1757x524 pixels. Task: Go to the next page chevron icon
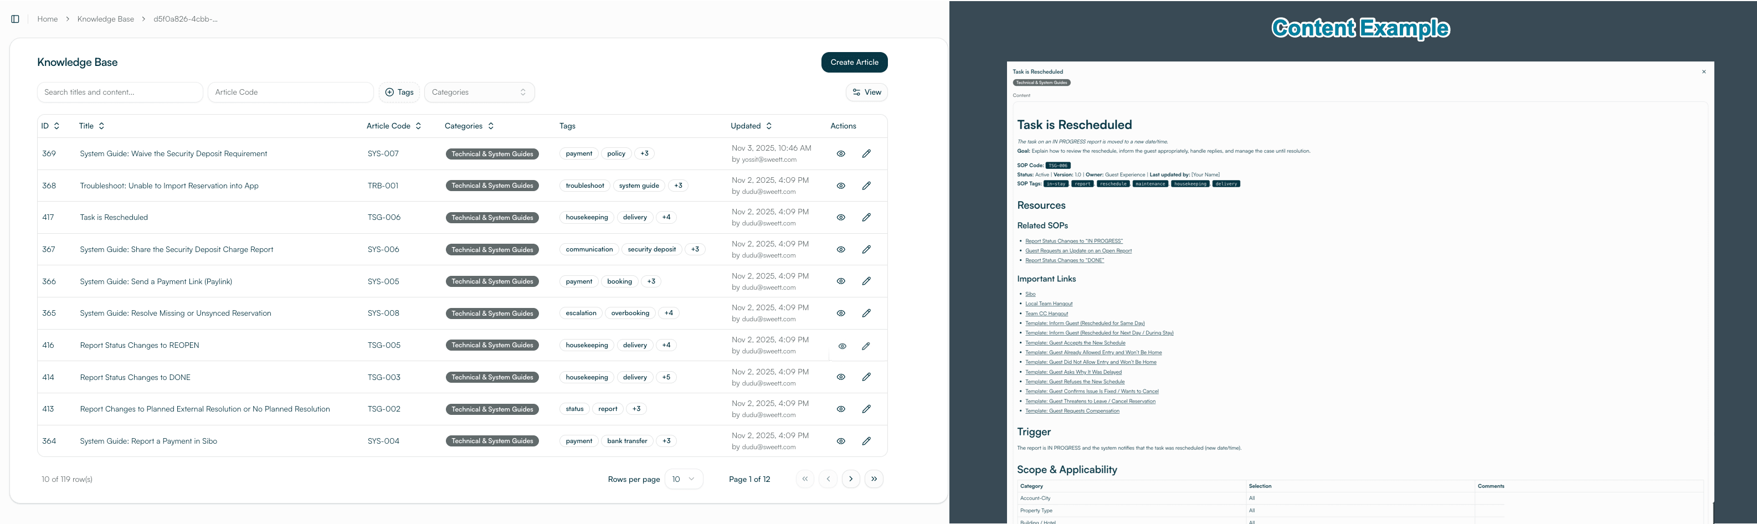point(851,478)
